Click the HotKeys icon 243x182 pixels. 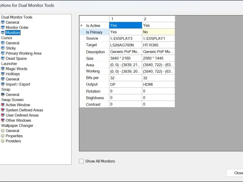(x=3, y=74)
